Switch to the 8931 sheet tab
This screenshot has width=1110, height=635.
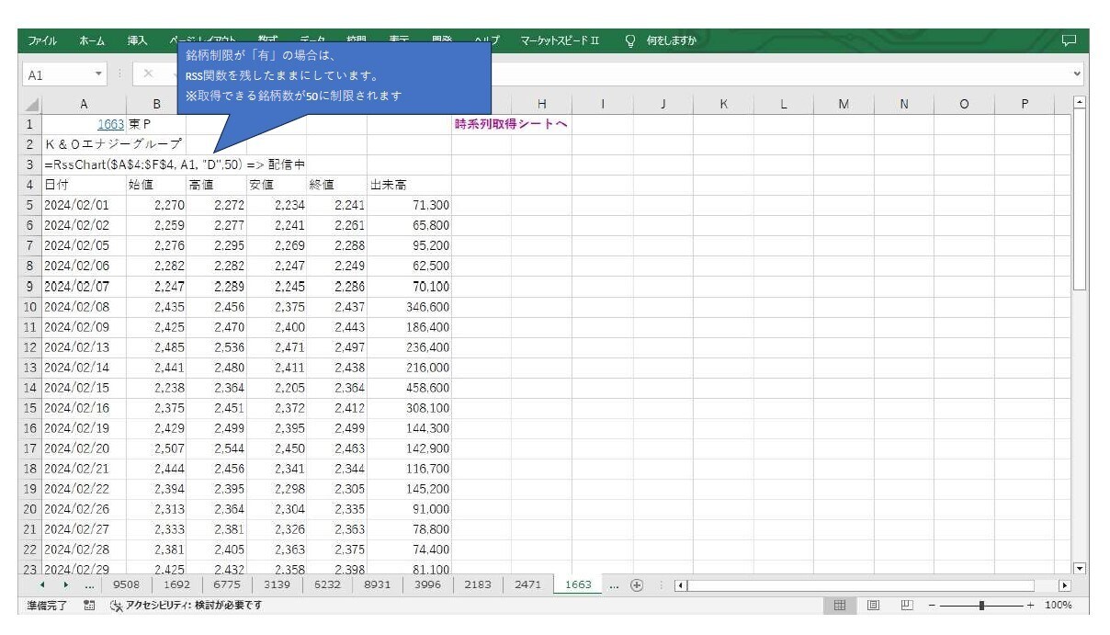[378, 584]
